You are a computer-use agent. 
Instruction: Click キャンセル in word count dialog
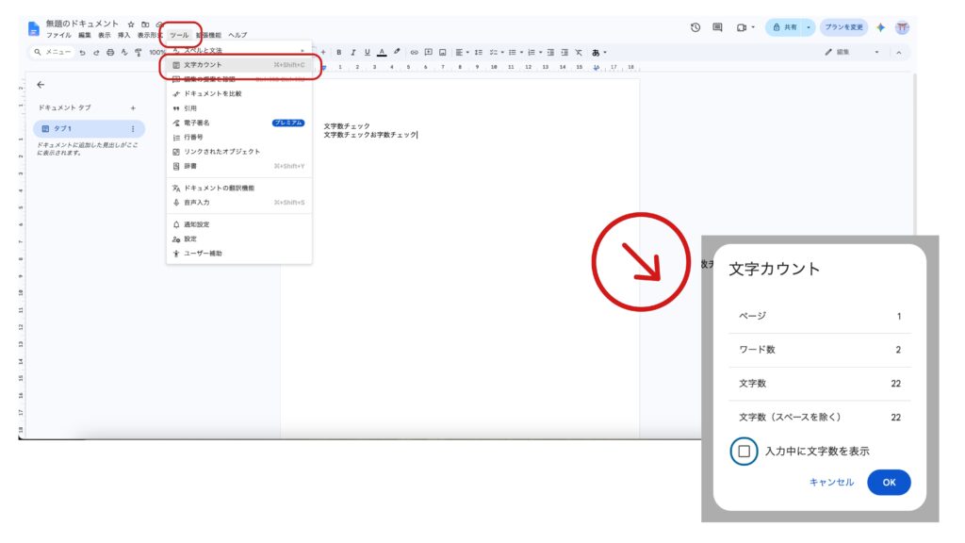tap(831, 482)
